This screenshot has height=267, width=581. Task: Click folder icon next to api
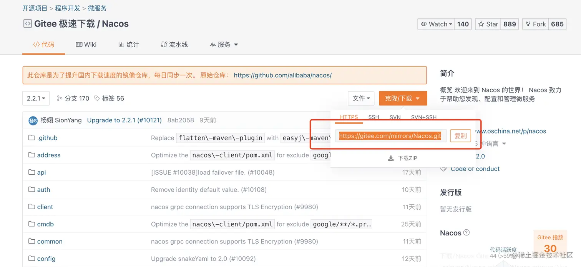pyautogui.click(x=32, y=172)
